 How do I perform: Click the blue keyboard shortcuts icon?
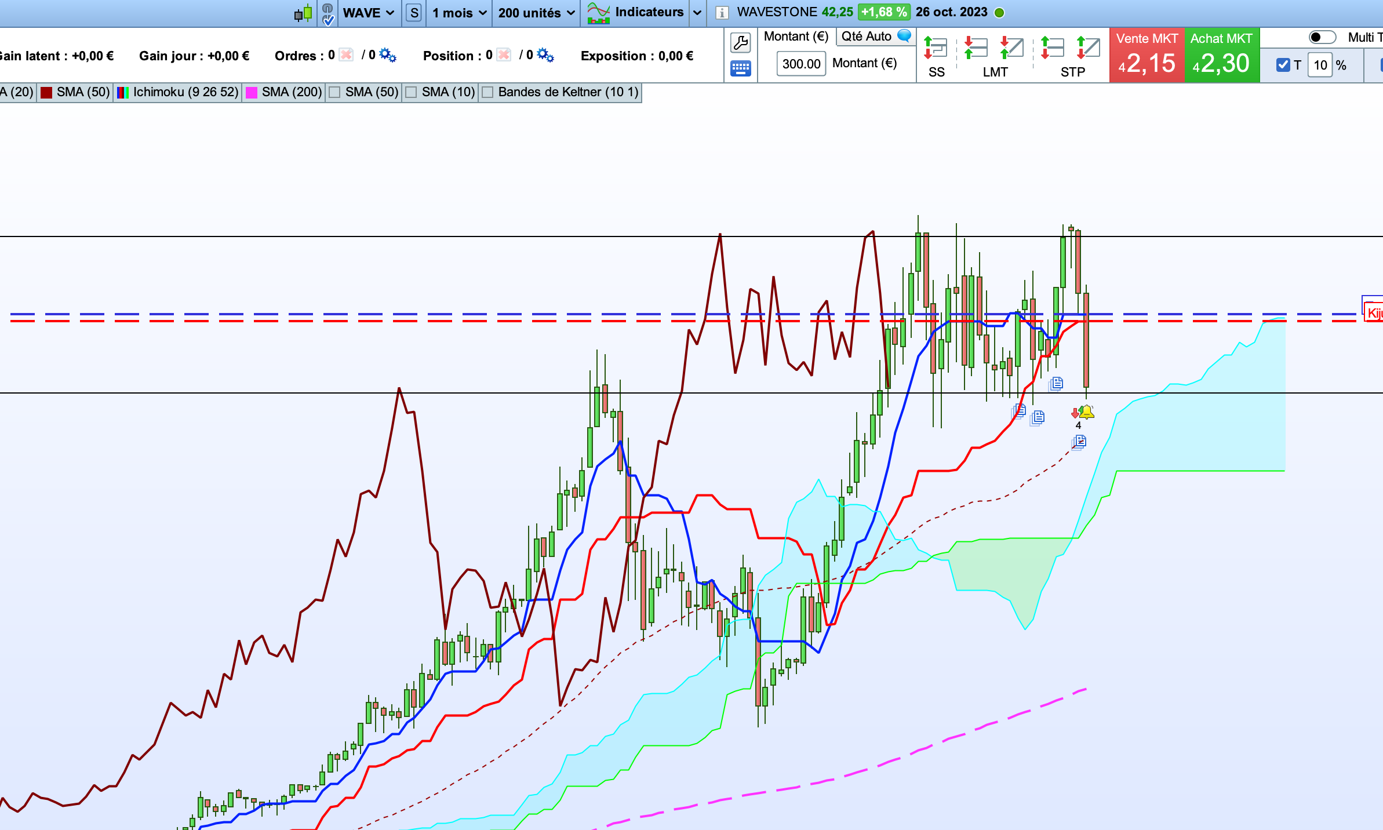[x=740, y=68]
